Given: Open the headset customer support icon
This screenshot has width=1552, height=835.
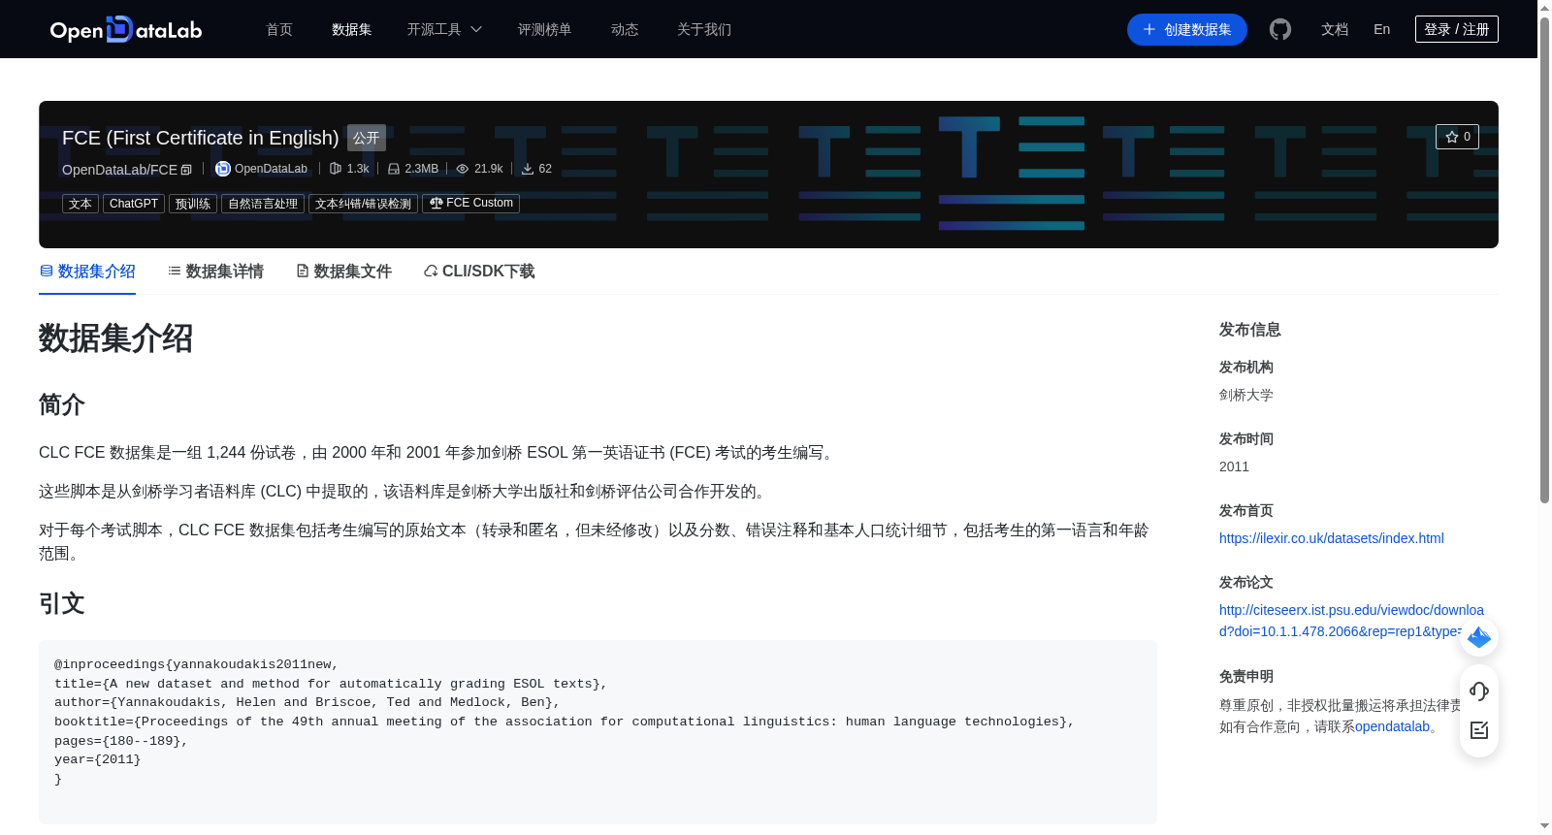Looking at the screenshot, I should pyautogui.click(x=1479, y=691).
